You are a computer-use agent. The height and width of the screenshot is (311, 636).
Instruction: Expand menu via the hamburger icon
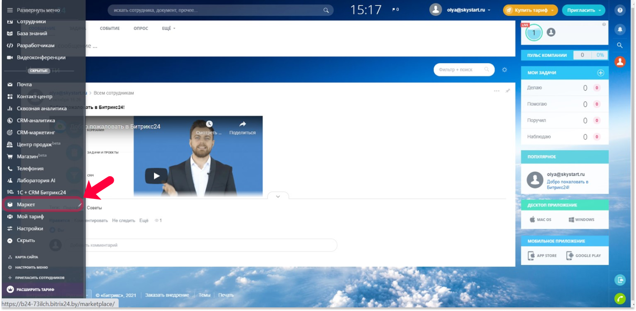10,10
